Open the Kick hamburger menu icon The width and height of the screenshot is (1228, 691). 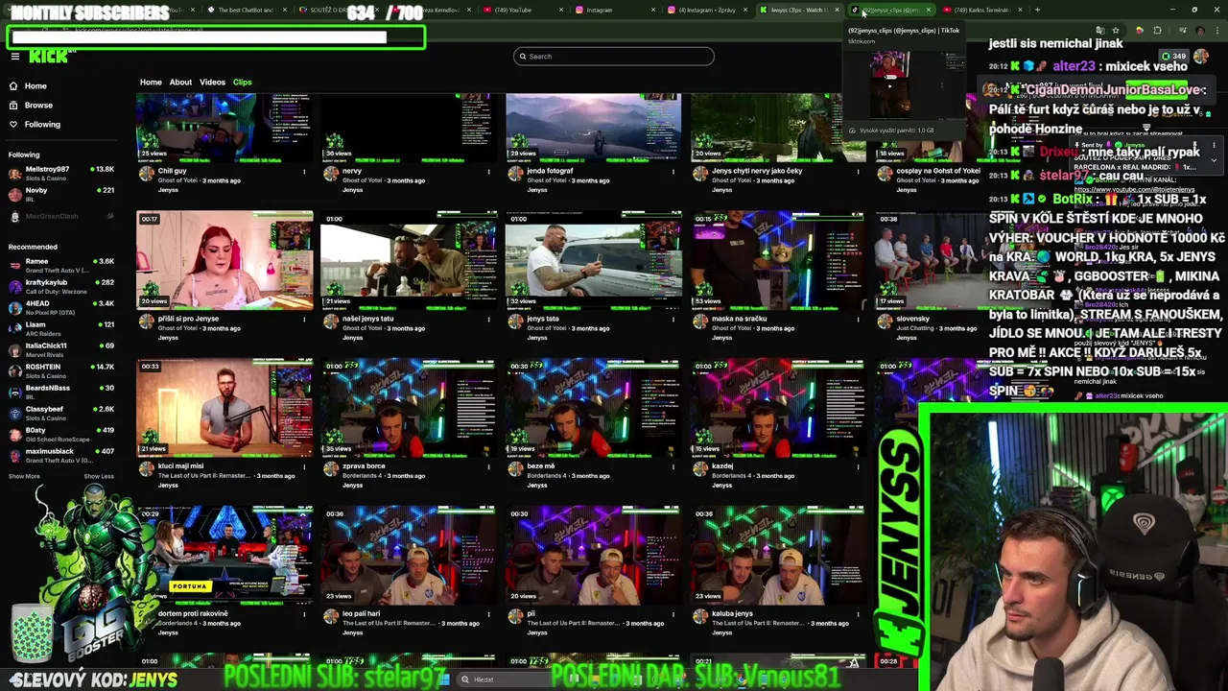[x=15, y=57]
